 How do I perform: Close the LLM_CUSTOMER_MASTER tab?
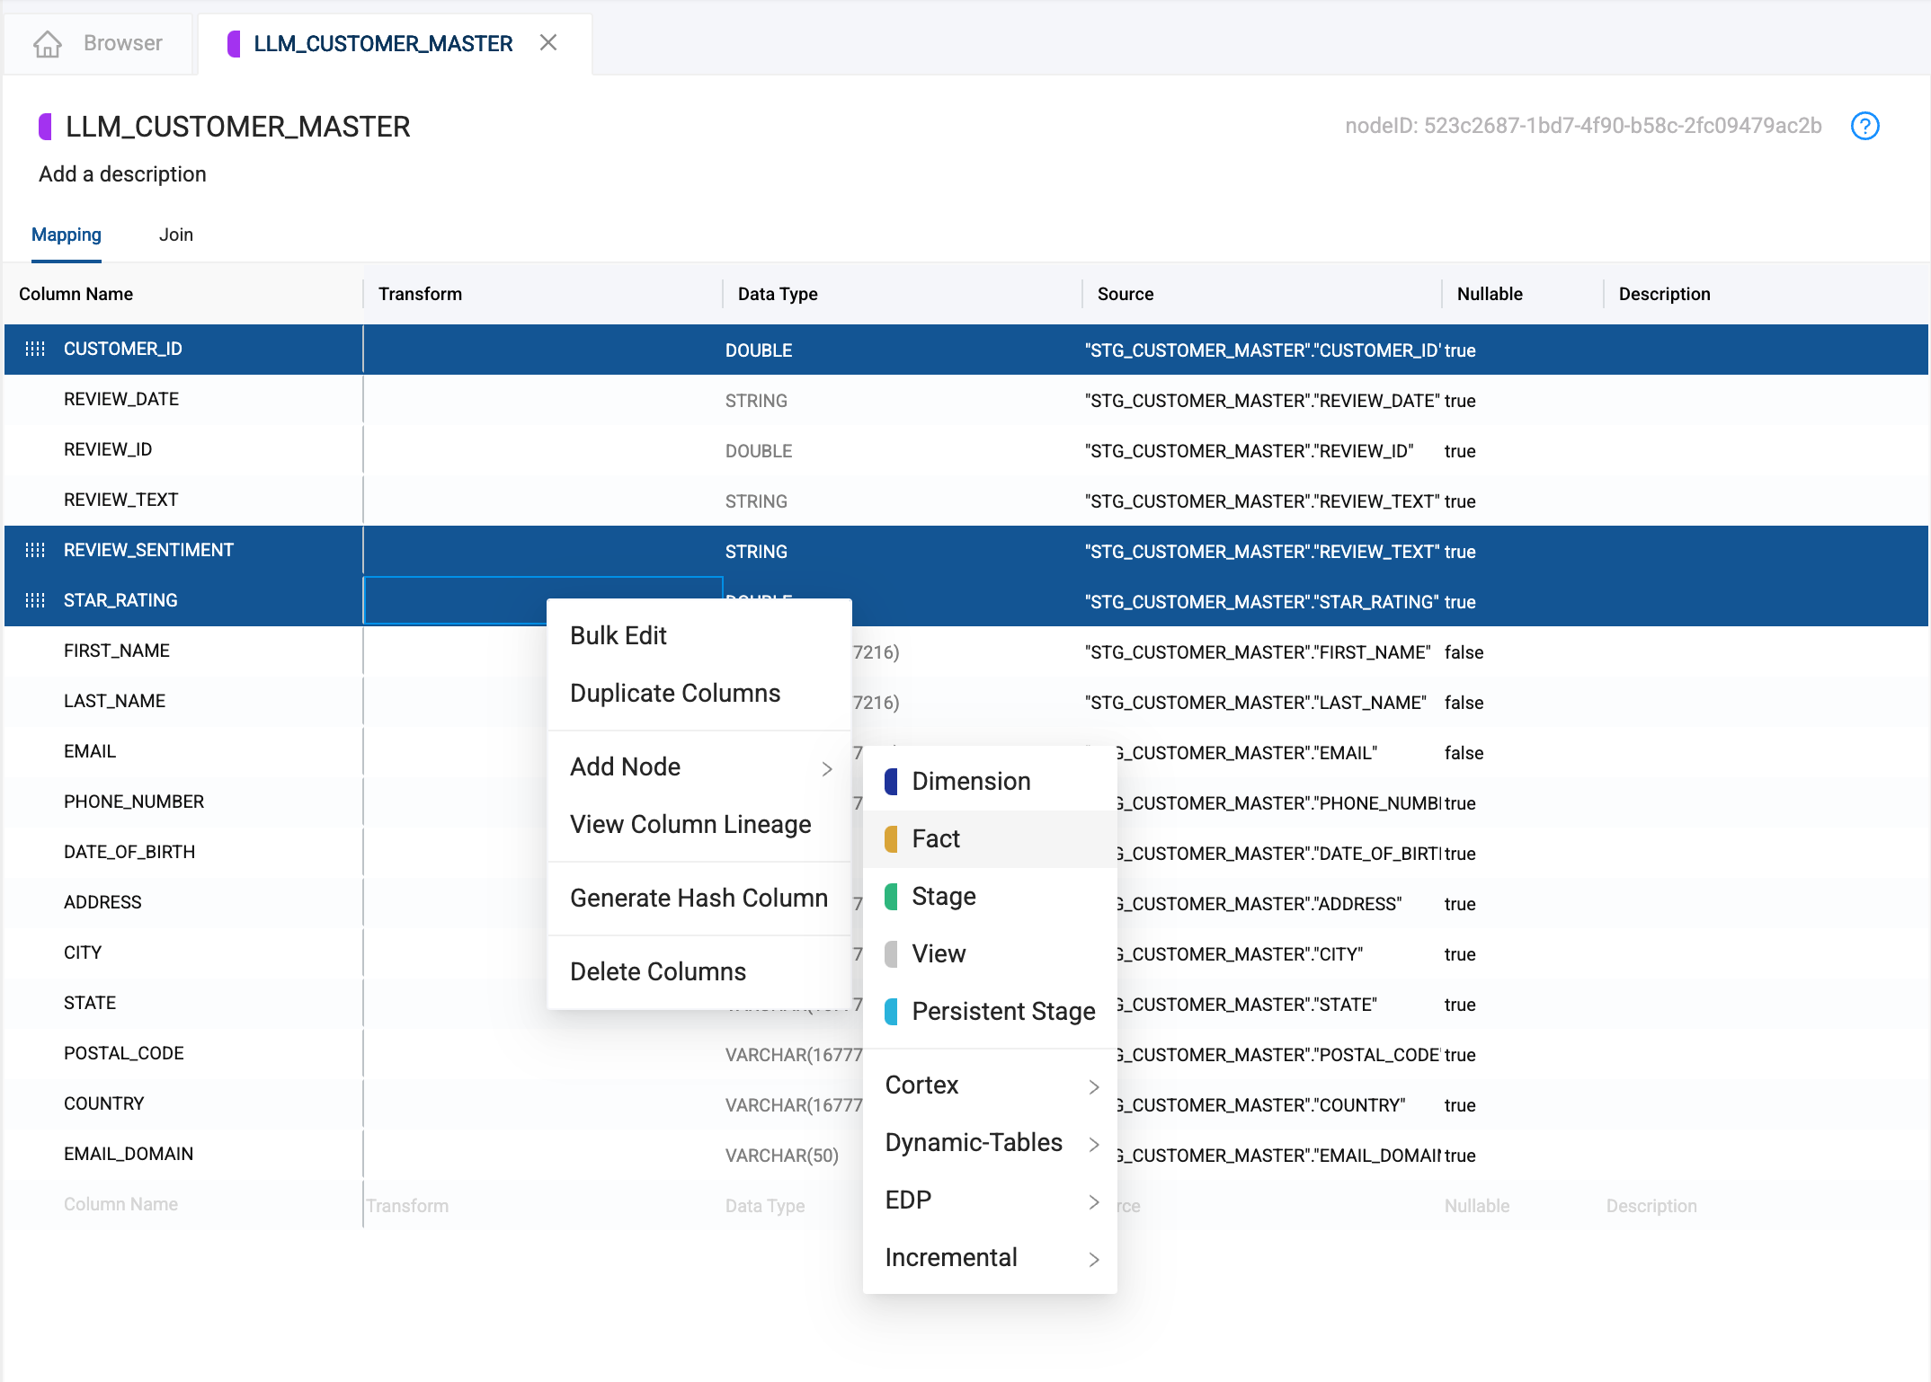coord(548,43)
